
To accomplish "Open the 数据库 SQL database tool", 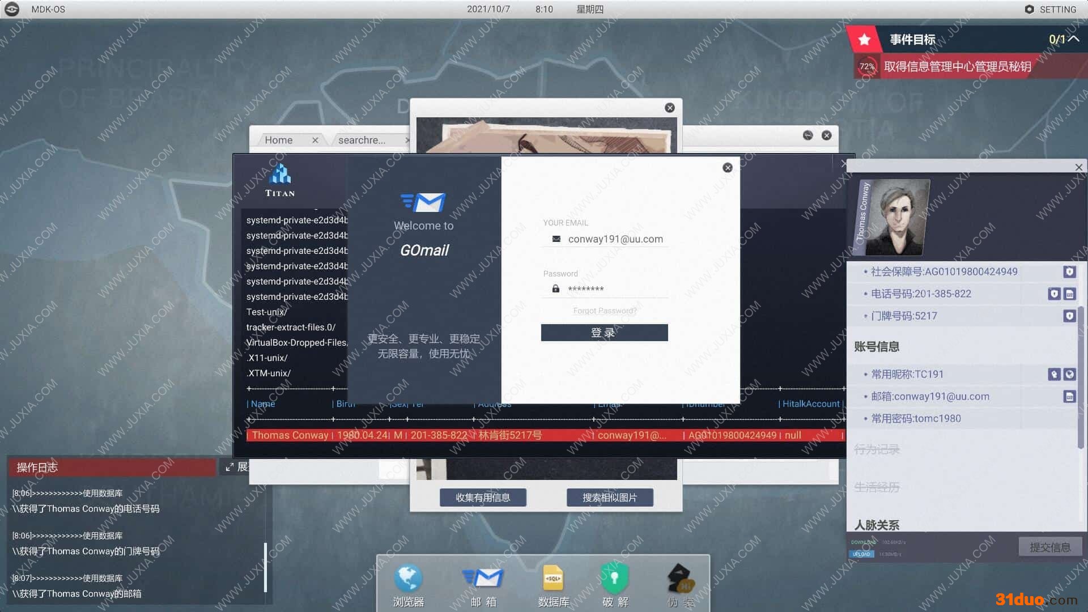I will (x=553, y=579).
